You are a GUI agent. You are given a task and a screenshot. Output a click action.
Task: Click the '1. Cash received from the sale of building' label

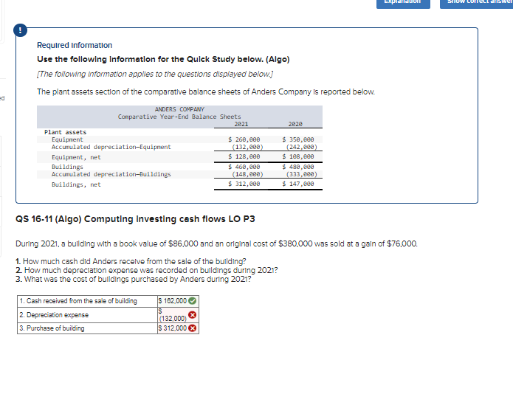point(78,301)
